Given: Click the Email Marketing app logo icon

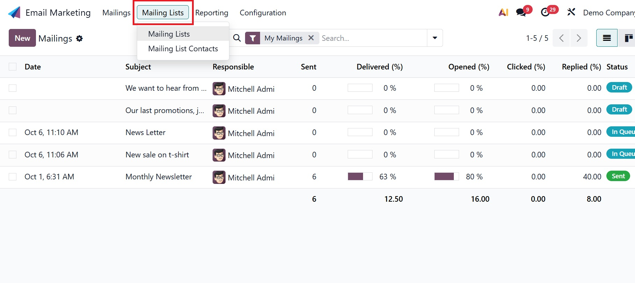Looking at the screenshot, I should pos(14,13).
